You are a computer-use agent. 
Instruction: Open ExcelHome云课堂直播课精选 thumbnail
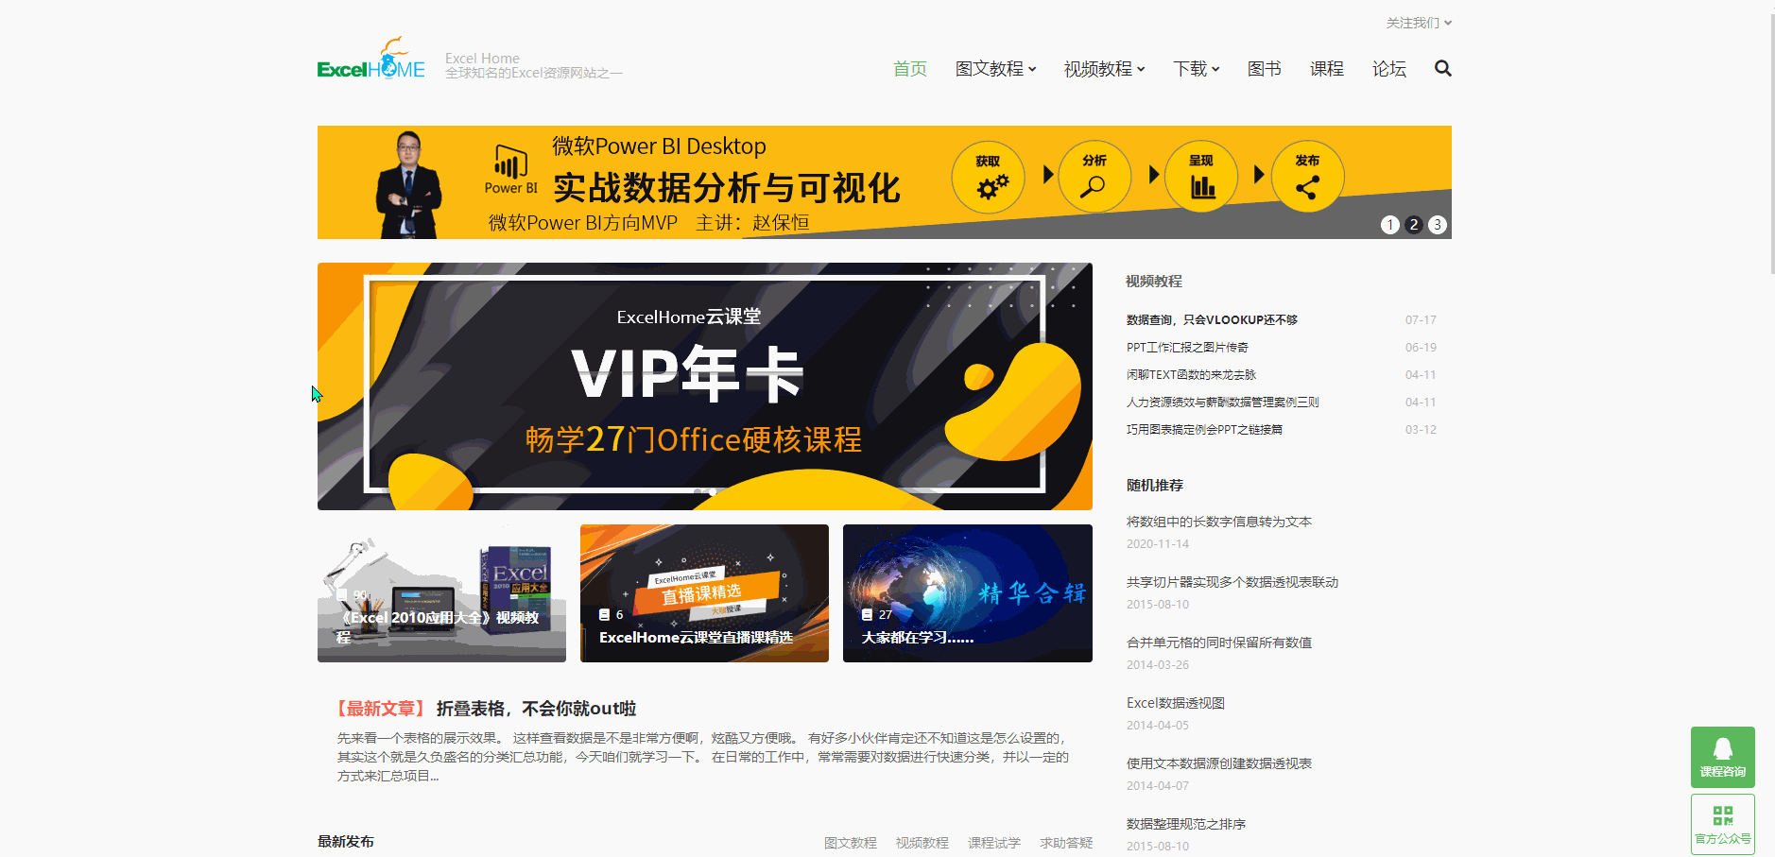coord(704,593)
